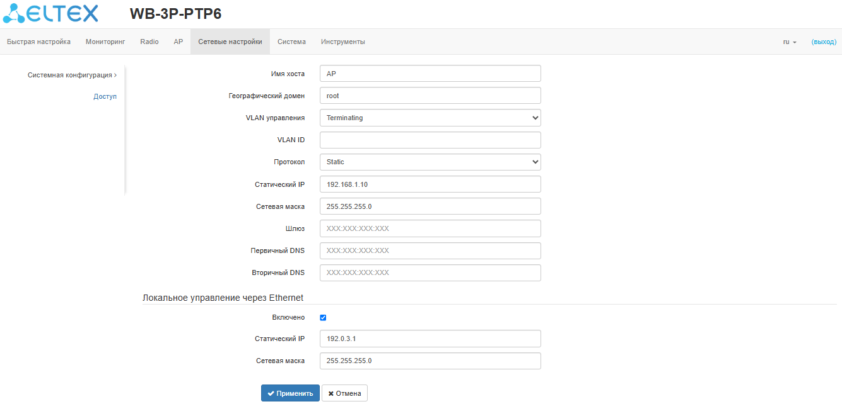Viewport: 842px width, 404px height.
Task: Focus the 'Первичный DNS' field
Action: pyautogui.click(x=430, y=250)
